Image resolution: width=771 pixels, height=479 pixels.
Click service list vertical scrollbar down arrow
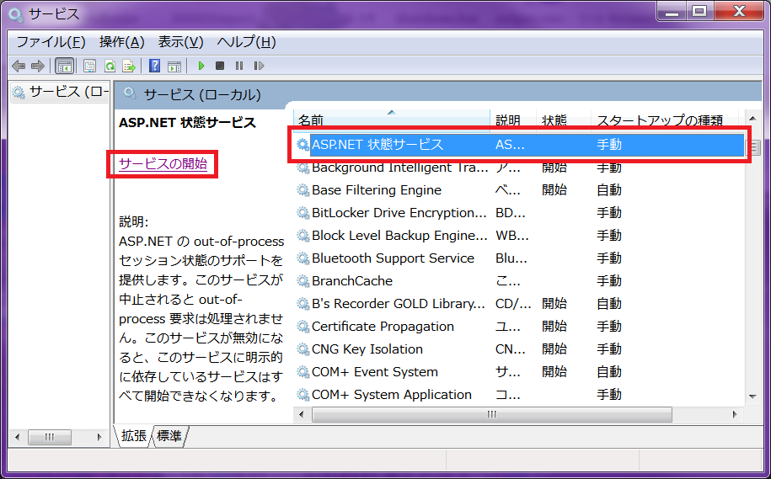click(752, 397)
